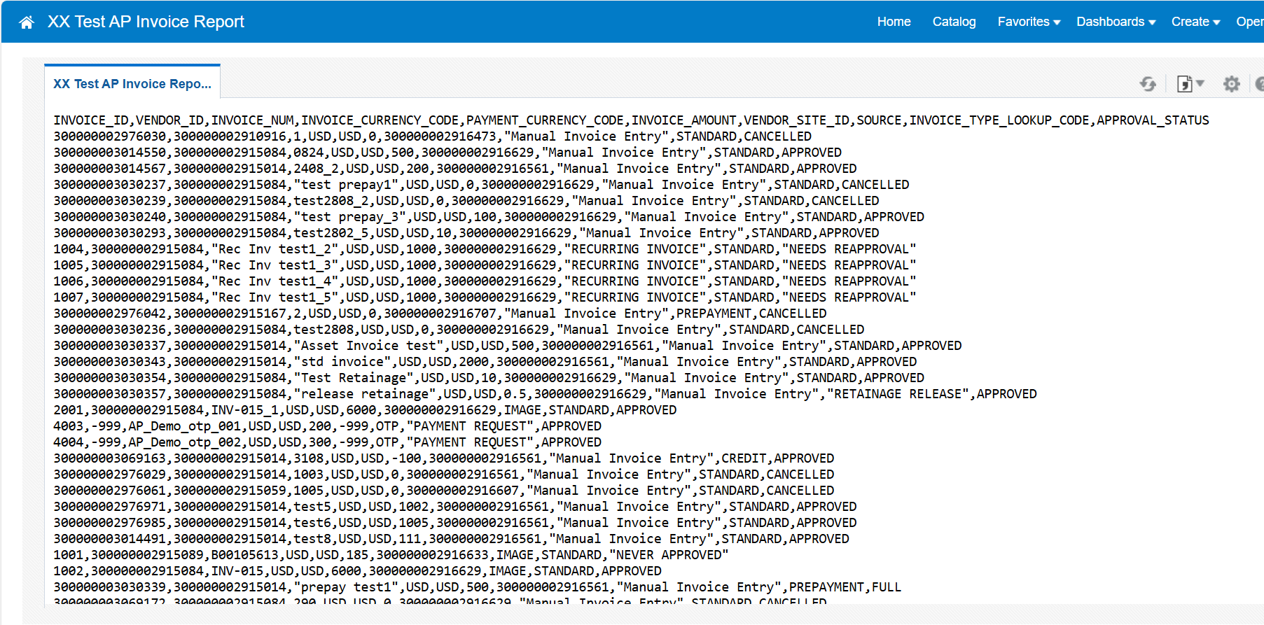This screenshot has width=1264, height=625.
Task: Click the row starting 300000002976030
Action: (432, 136)
